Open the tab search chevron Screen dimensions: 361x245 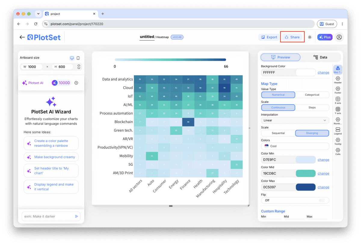pos(38,14)
